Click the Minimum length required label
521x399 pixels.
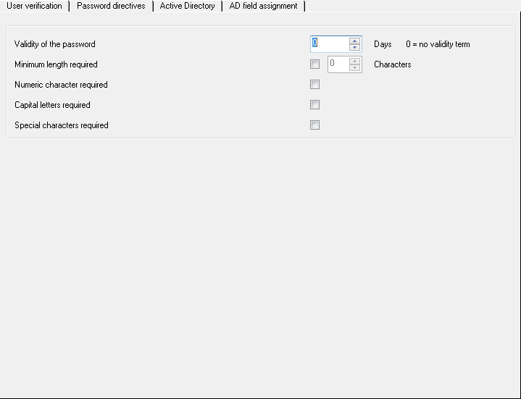[56, 64]
